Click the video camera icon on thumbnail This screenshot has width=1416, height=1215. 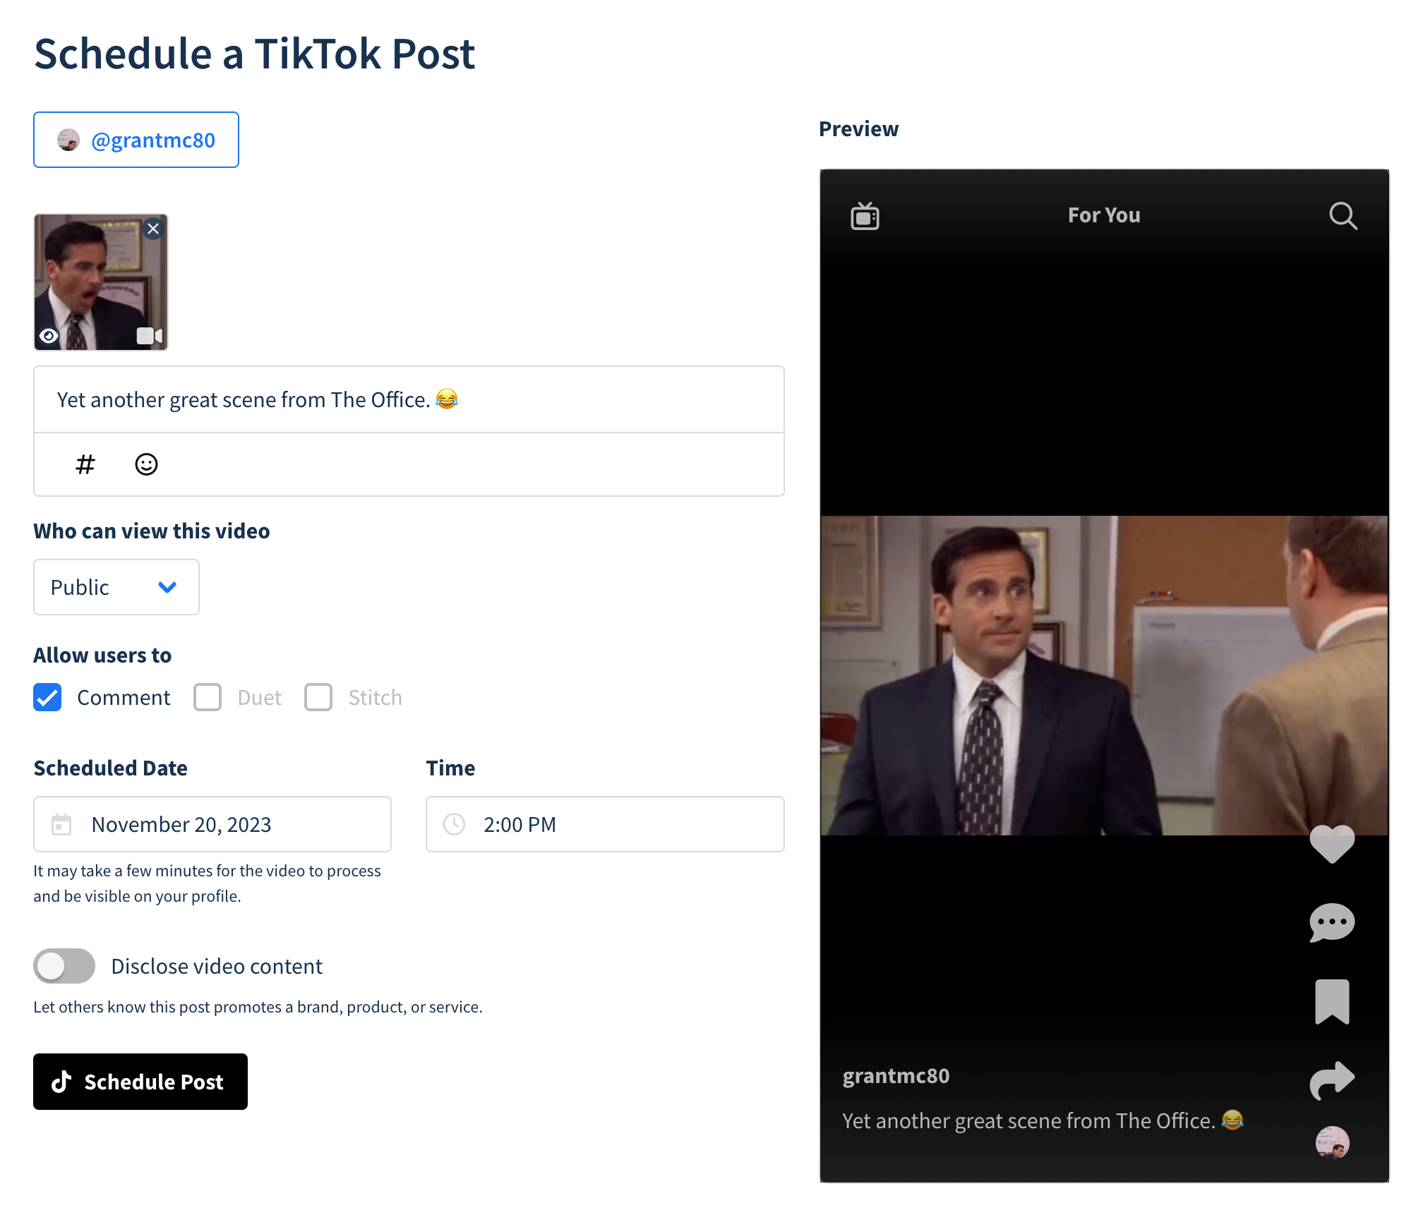pyautogui.click(x=150, y=336)
